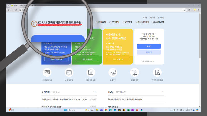This screenshot has width=207, height=116.
Task: Open the Copilot icon in taskbar corner
Action: point(197,110)
